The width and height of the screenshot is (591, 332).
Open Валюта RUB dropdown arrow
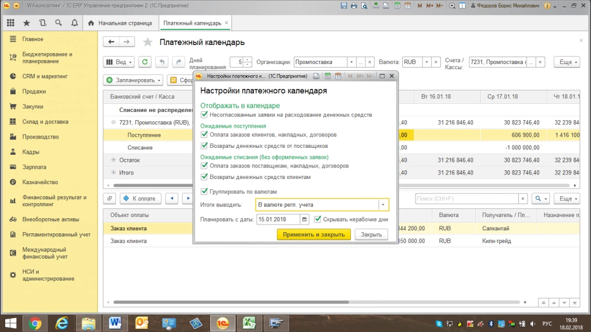(427, 62)
